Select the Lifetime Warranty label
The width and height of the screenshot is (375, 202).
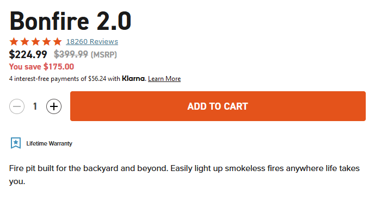(x=50, y=143)
